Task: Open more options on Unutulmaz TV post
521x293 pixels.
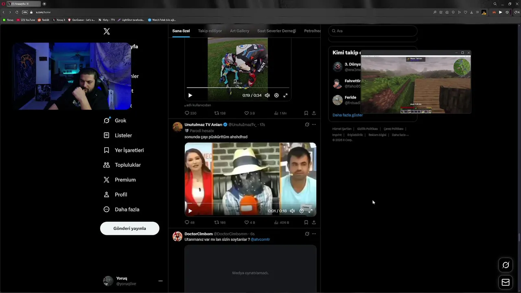Action: [x=314, y=125]
